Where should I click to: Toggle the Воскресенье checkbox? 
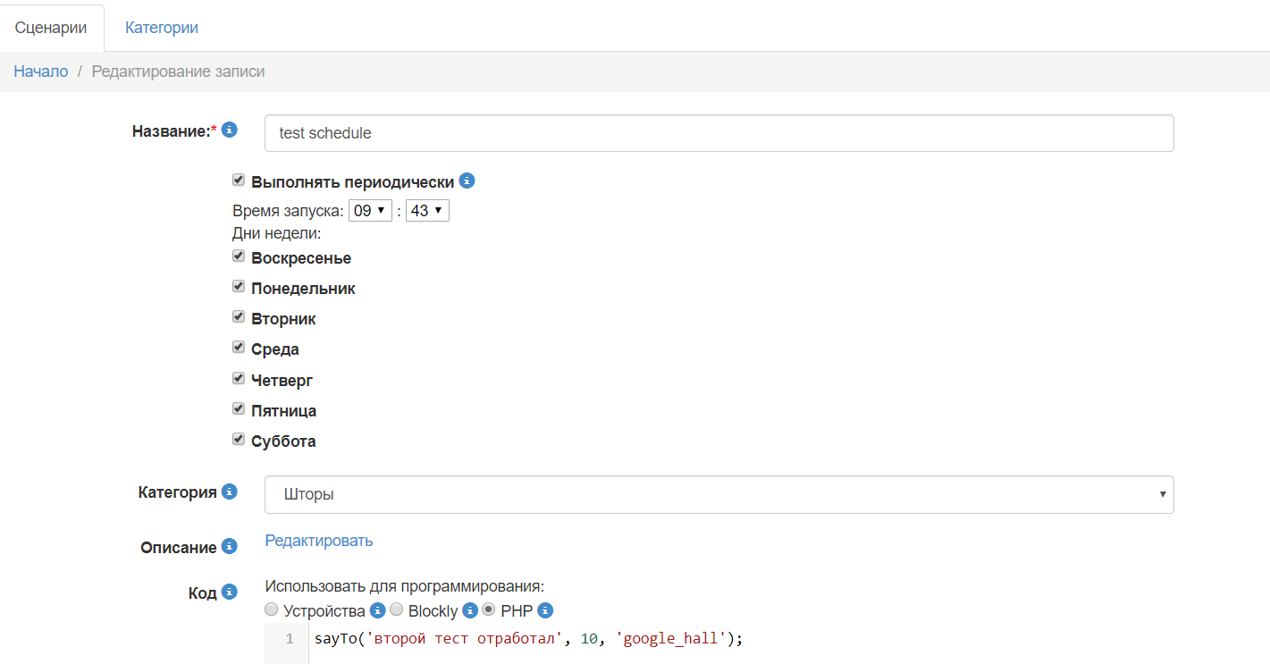(239, 256)
